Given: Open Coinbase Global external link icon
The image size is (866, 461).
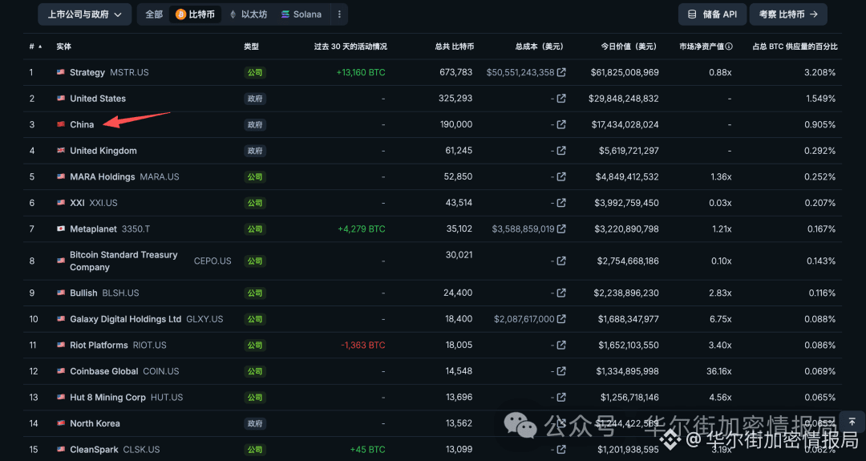Looking at the screenshot, I should (561, 371).
